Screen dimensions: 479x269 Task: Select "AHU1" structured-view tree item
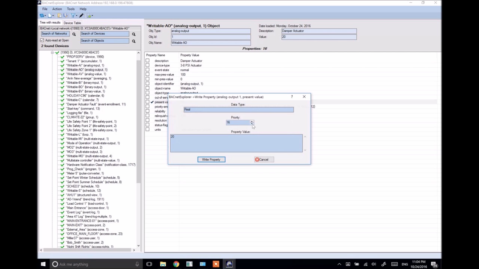pyautogui.click(x=83, y=195)
